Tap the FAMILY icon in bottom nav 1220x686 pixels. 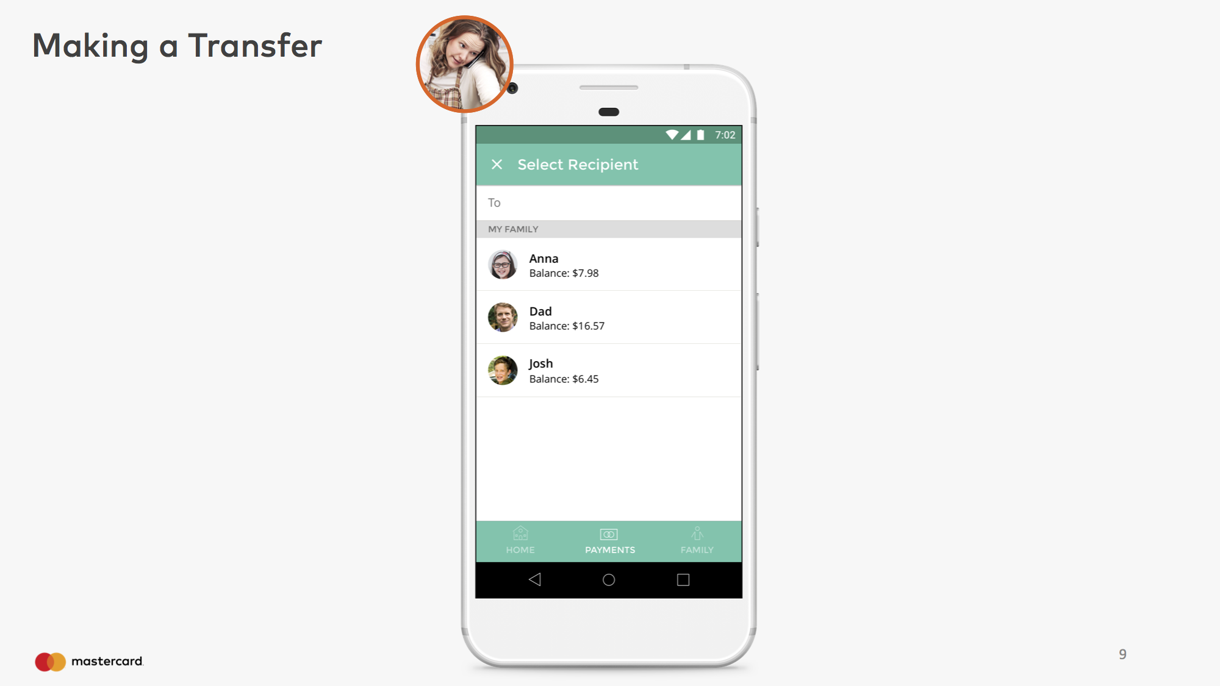[x=697, y=540]
